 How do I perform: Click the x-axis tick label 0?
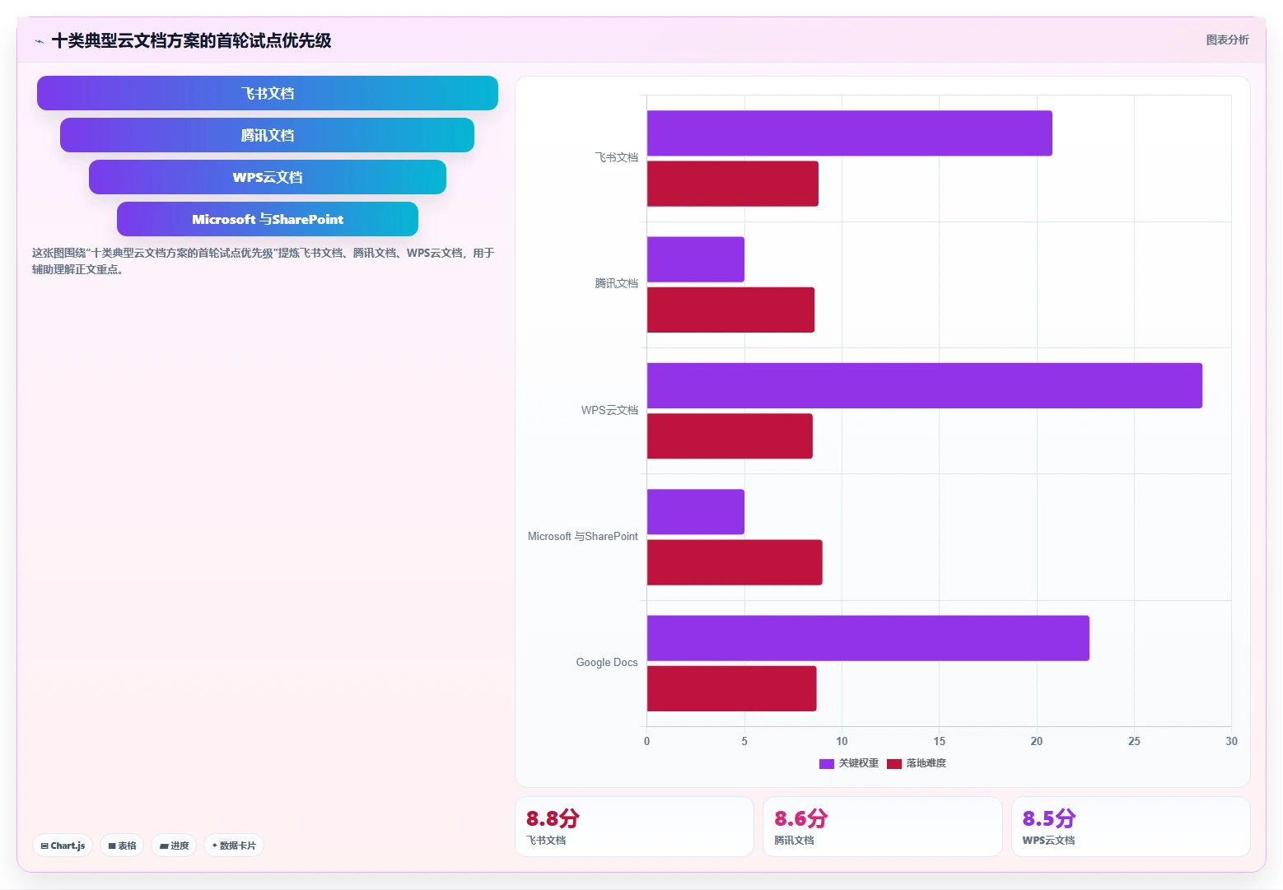[x=646, y=741]
